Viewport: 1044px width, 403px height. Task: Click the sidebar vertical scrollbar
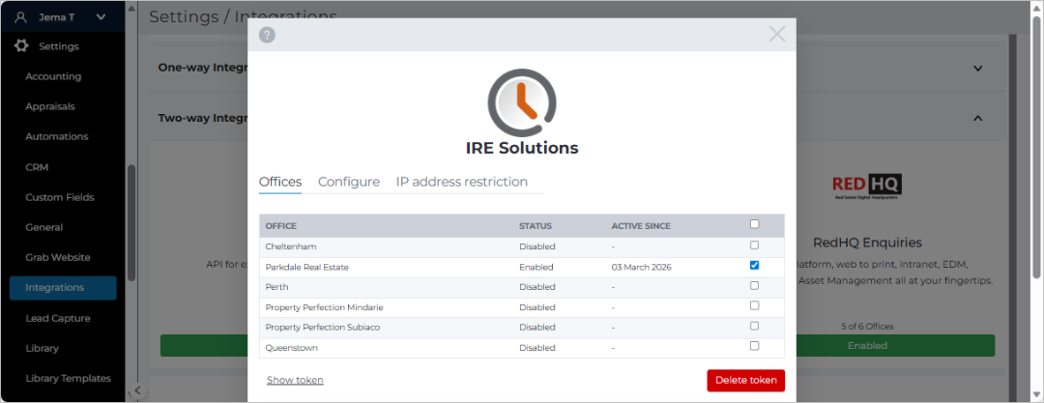(131, 223)
